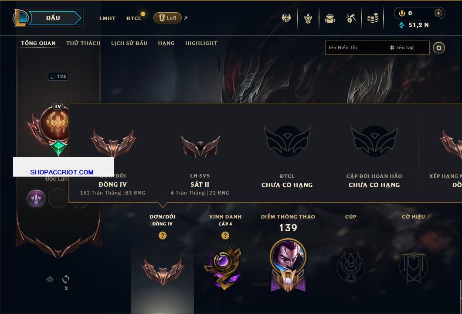Screen dimensions: 462x314
Task: Click the ĐẤU play button
Action: point(53,18)
